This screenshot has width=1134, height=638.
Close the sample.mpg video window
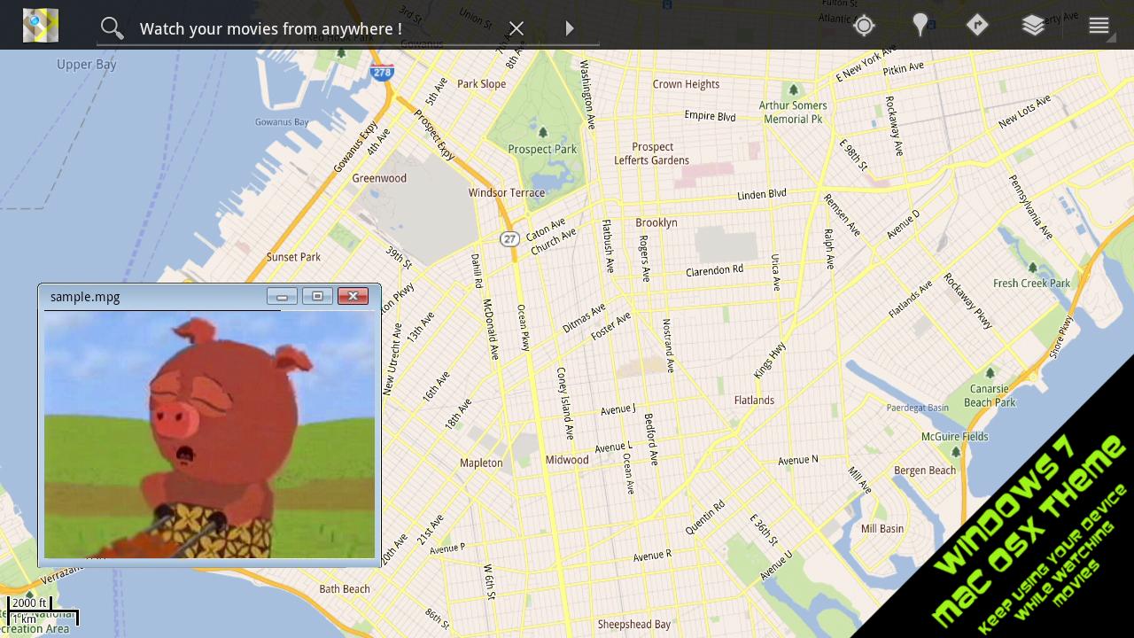(353, 297)
